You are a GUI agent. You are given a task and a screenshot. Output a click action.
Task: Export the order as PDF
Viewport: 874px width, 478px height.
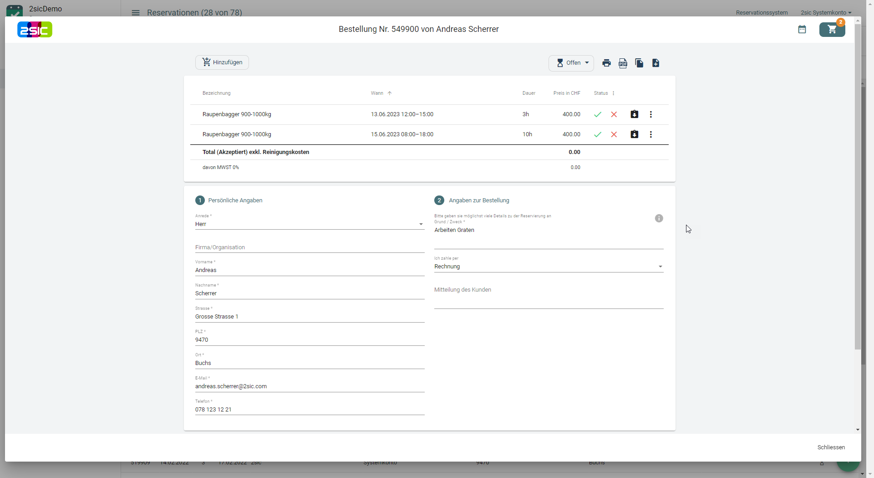[x=623, y=63]
